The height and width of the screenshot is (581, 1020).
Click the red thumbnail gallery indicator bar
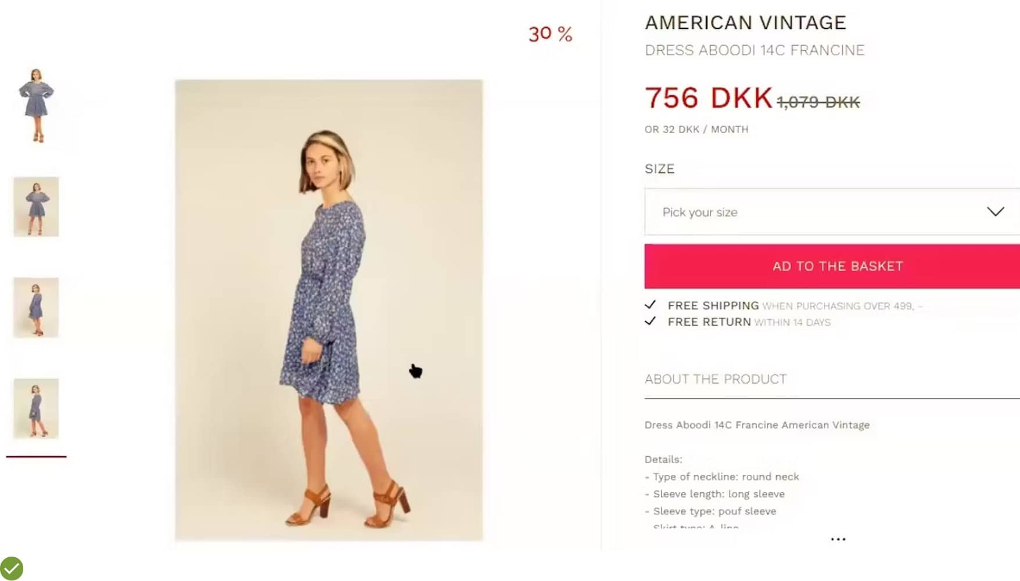(36, 457)
